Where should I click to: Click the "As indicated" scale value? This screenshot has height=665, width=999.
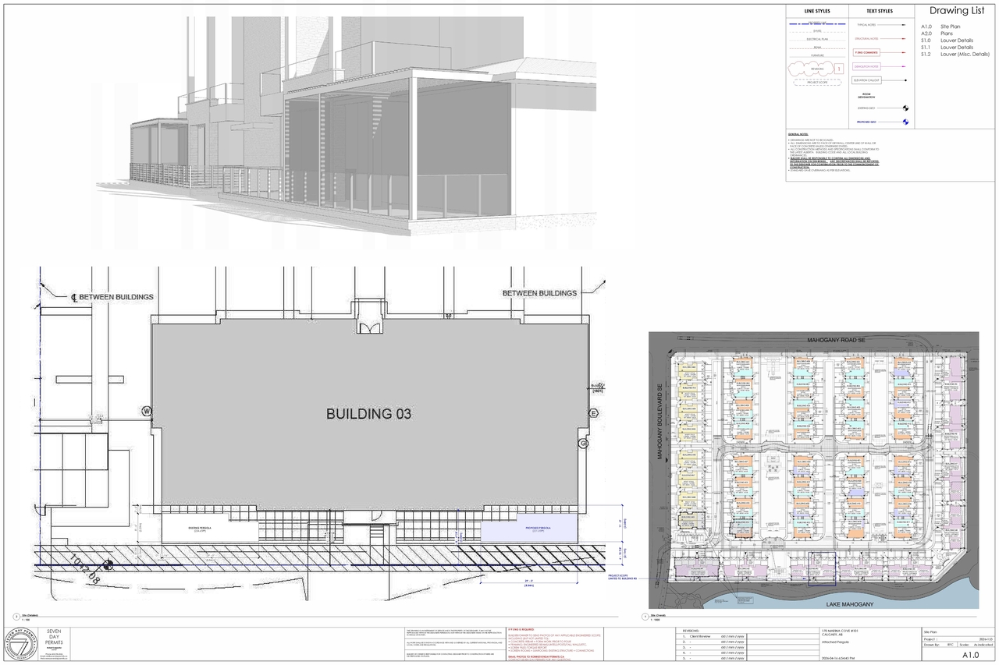(x=984, y=645)
